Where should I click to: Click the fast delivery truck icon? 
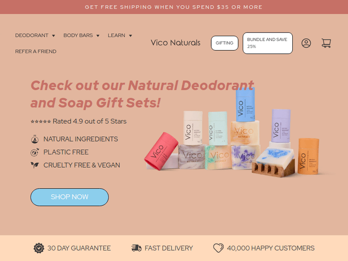tap(136, 248)
